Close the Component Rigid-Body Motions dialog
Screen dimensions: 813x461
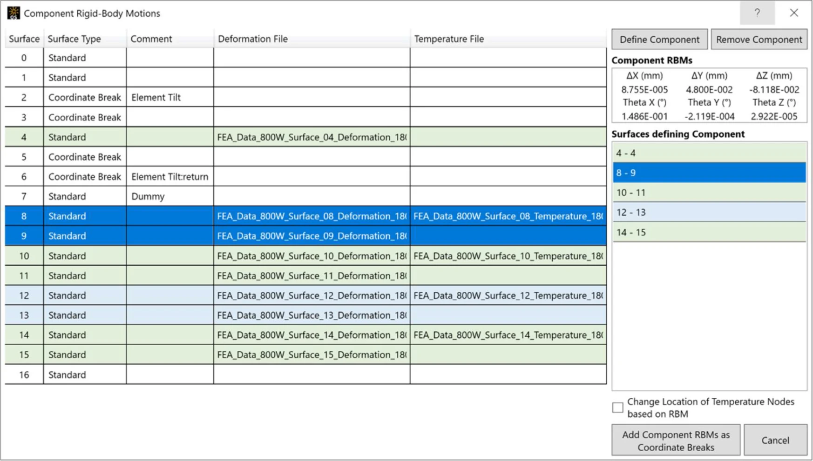coord(794,13)
